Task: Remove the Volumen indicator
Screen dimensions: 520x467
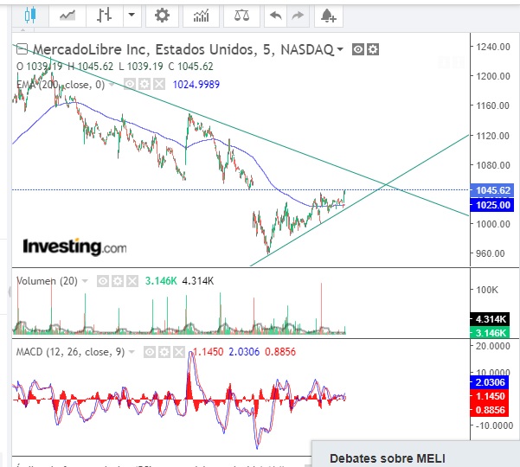Action: pyautogui.click(x=132, y=281)
